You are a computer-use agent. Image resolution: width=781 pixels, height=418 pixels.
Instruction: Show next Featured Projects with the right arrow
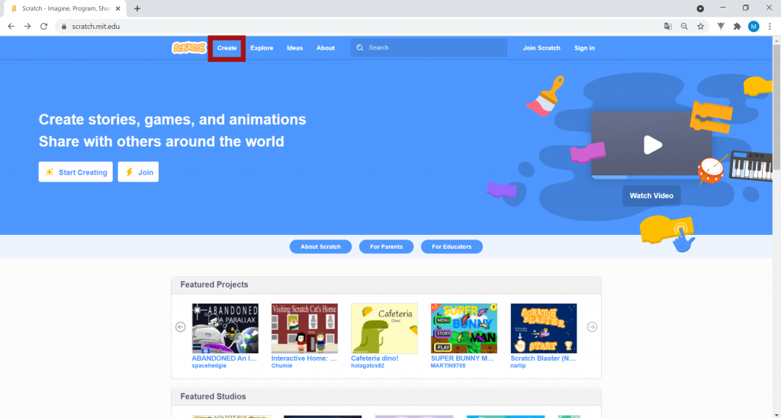[x=592, y=326]
